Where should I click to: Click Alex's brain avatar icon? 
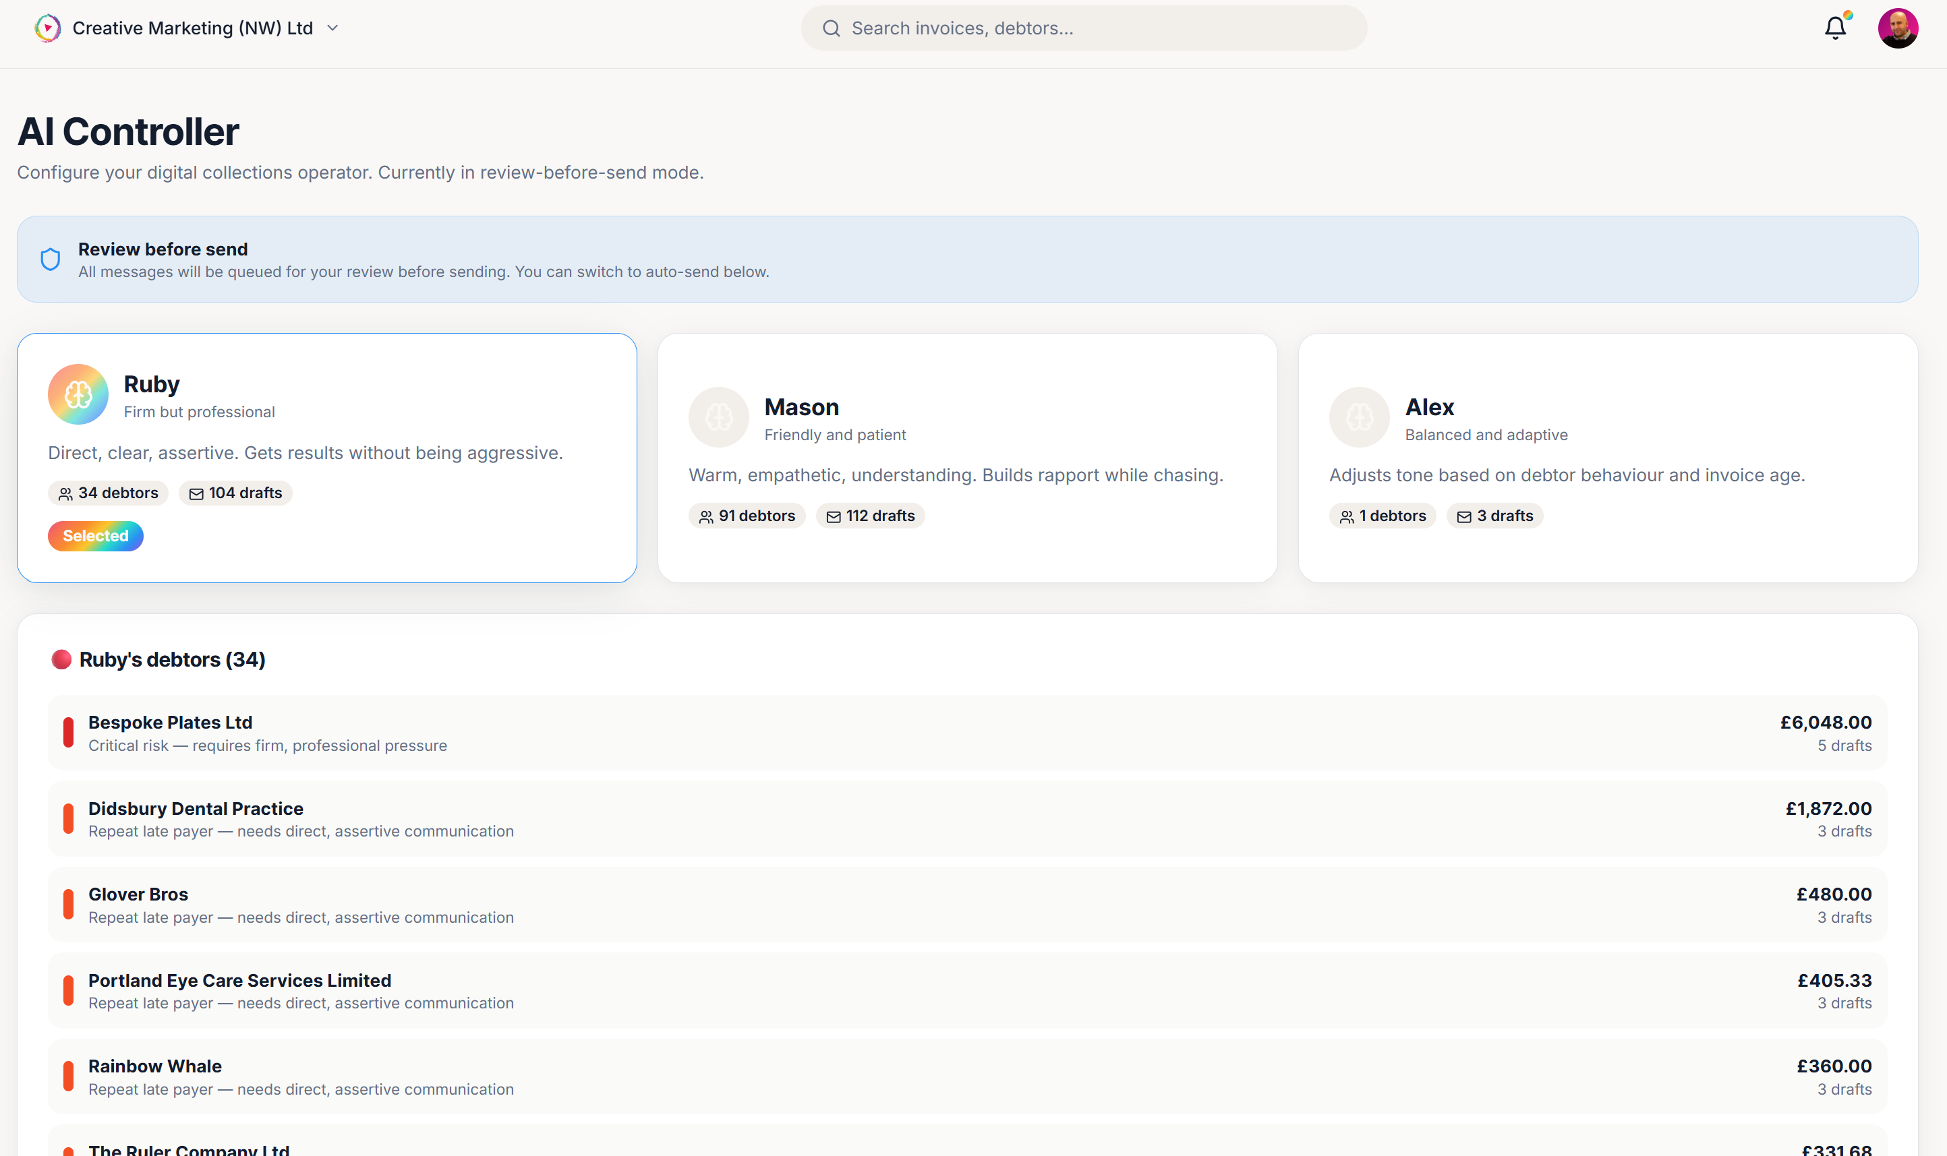click(1358, 417)
